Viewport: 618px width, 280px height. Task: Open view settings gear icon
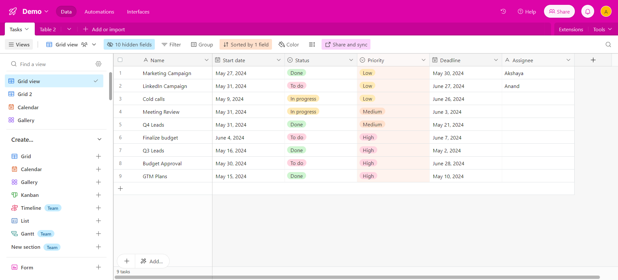tap(98, 64)
